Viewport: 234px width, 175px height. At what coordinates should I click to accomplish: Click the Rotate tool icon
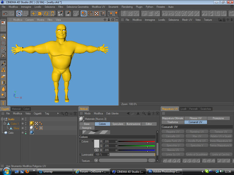46,13
